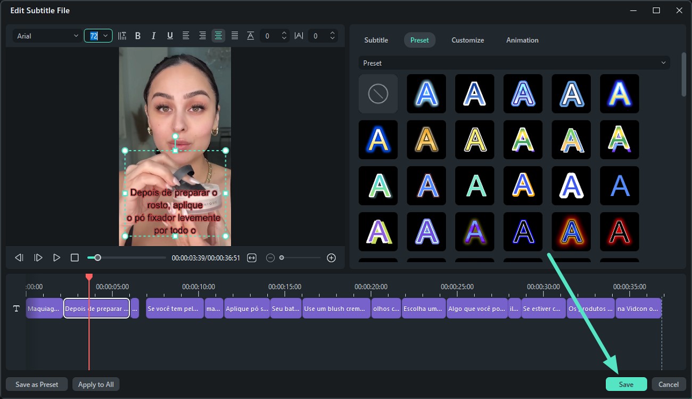
Task: Click the subtitle text in the video preview
Action: click(175, 211)
